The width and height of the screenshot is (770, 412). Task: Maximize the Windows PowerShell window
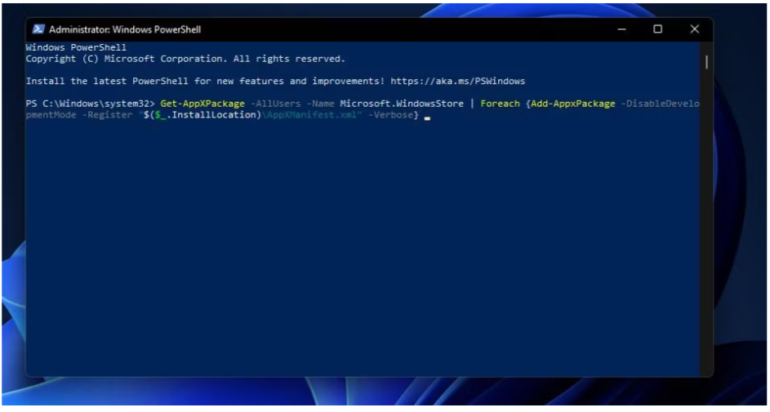(x=657, y=29)
